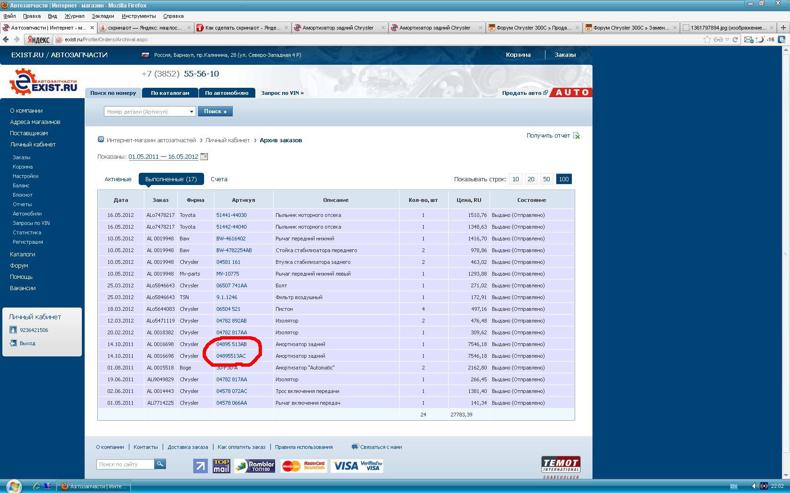Screen dimensions: 790x493
Task: Switch input language EN in tray
Action: (x=734, y=486)
